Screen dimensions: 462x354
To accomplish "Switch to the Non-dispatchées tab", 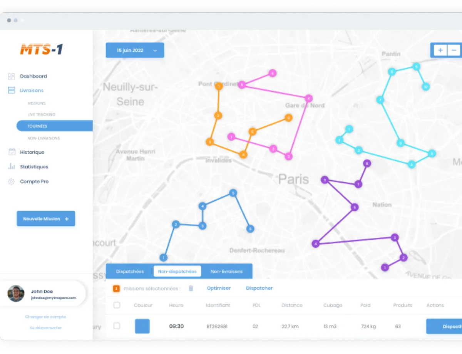I will (177, 271).
